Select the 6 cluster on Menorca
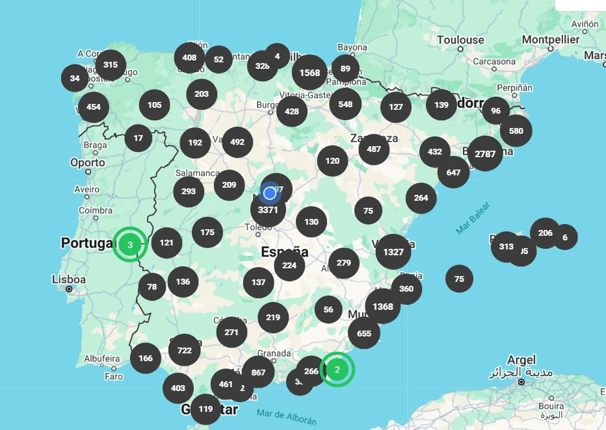This screenshot has width=606, height=430. click(x=565, y=237)
